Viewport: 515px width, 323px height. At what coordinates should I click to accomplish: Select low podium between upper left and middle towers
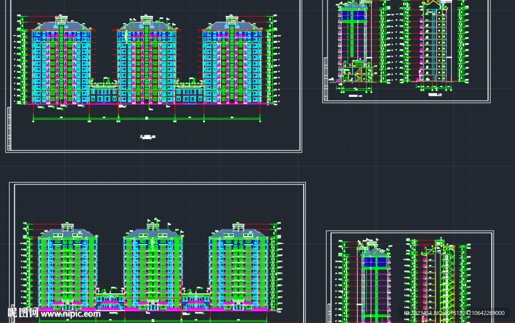click(x=104, y=93)
